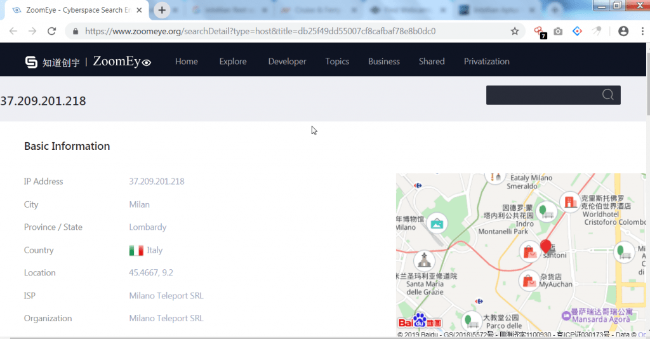Image resolution: width=650 pixels, height=339 pixels.
Task: Click the red location pin on map
Action: (545, 246)
